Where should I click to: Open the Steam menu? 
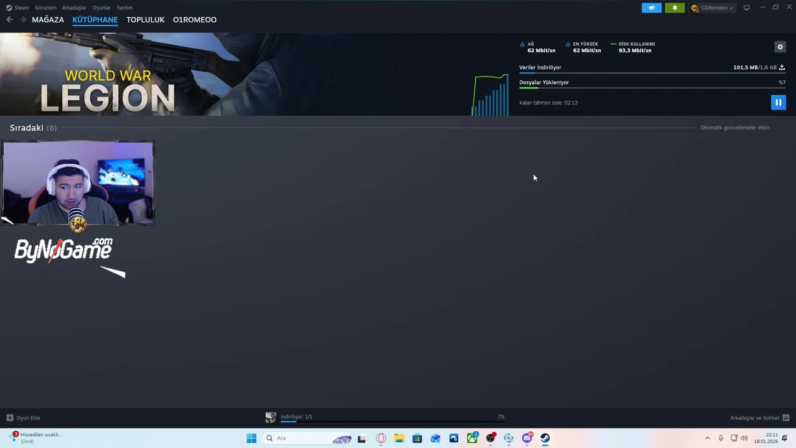coord(17,7)
